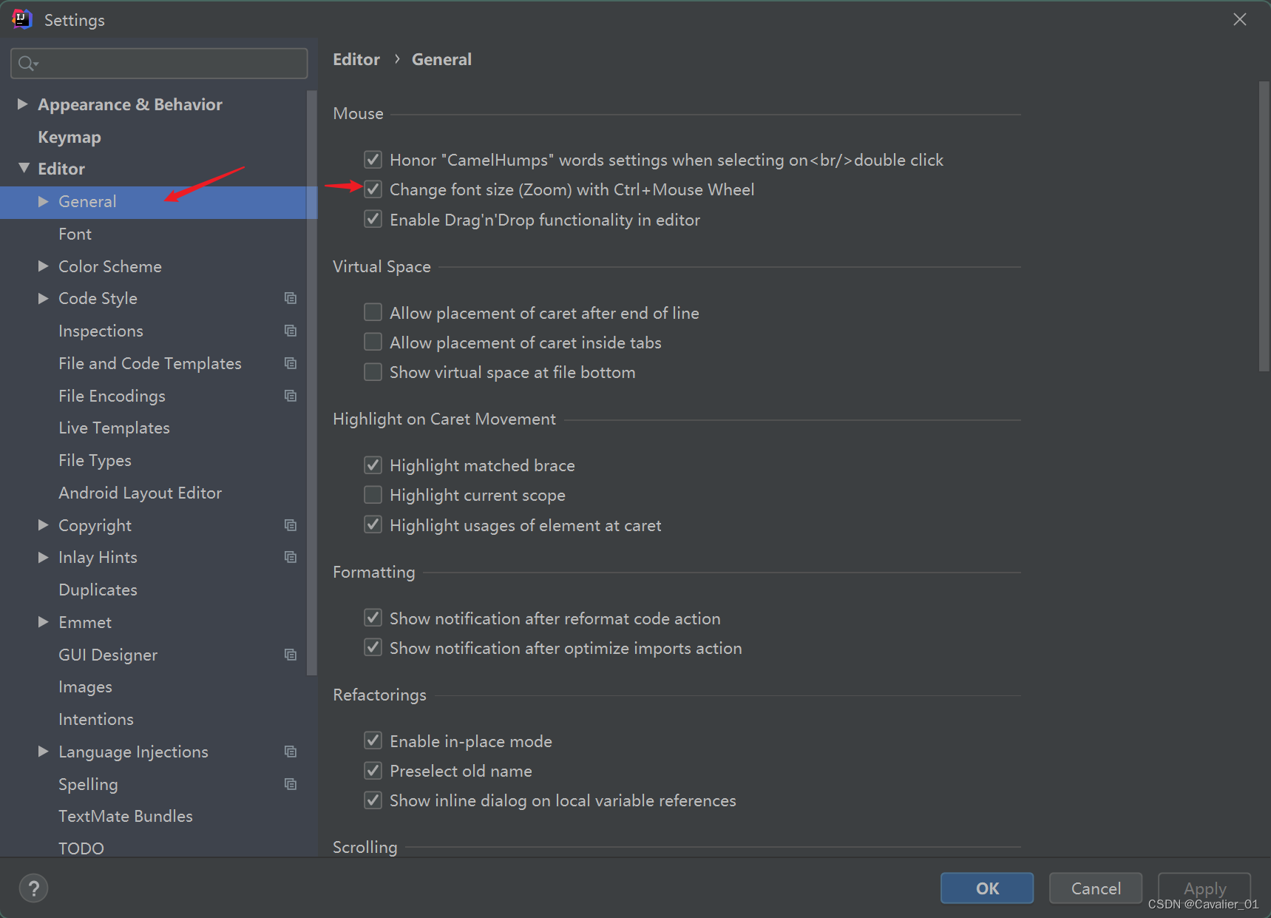This screenshot has width=1271, height=918.
Task: Click the help question mark button
Action: tap(33, 888)
